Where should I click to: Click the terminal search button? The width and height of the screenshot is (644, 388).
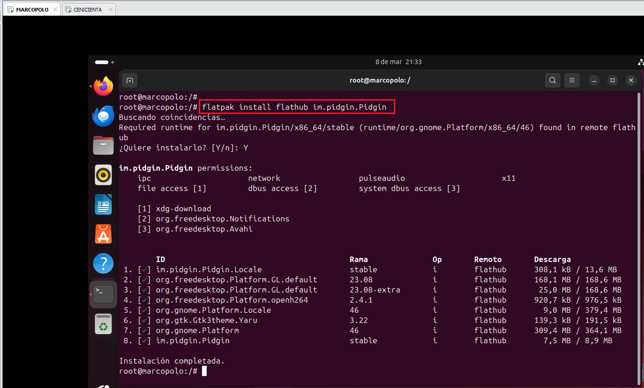552,80
